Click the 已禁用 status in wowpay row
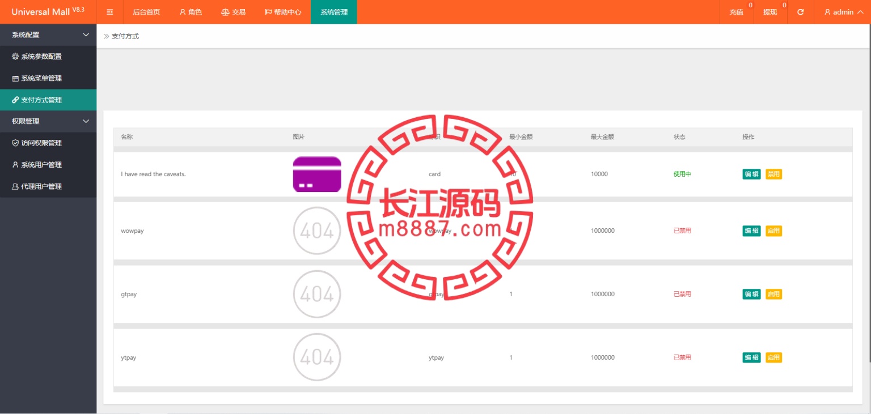 pyautogui.click(x=682, y=231)
